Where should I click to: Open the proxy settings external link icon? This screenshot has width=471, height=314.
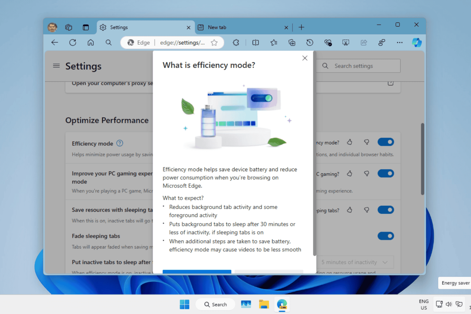(x=390, y=83)
